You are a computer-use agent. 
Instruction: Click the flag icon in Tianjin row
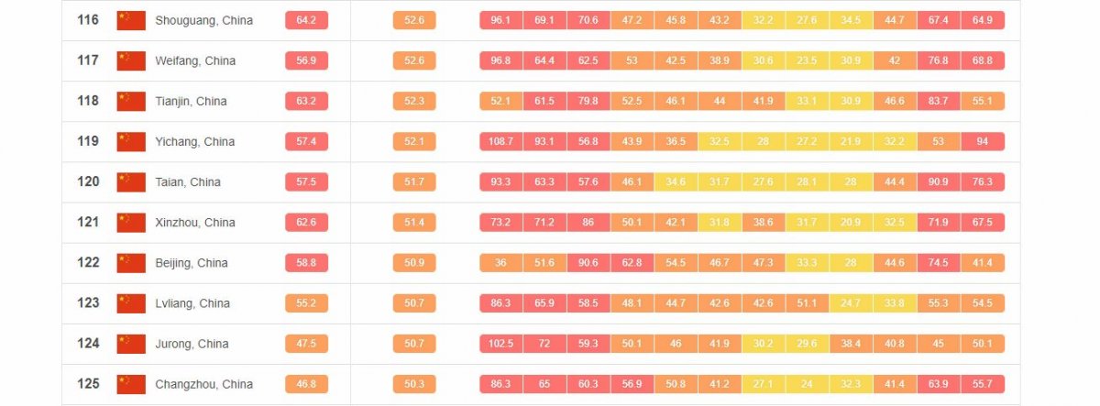pyautogui.click(x=131, y=101)
